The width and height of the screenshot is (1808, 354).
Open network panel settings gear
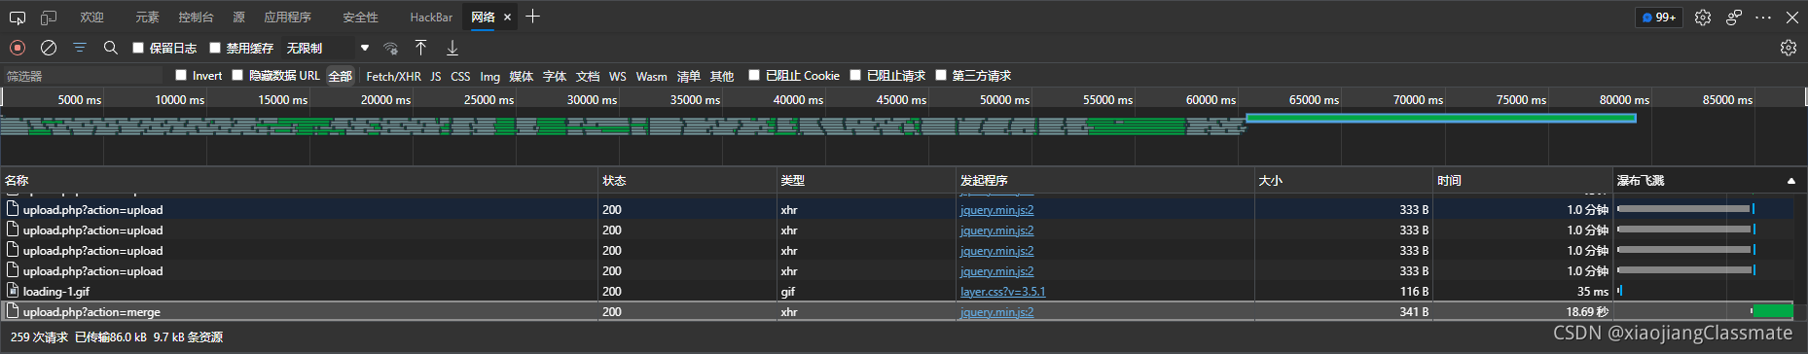[x=1789, y=48]
